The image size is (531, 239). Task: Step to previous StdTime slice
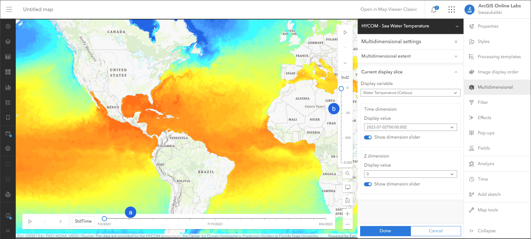(x=45, y=222)
